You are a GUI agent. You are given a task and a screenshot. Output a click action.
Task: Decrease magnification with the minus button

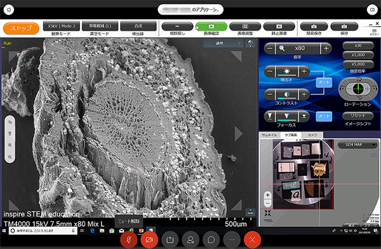(270, 48)
